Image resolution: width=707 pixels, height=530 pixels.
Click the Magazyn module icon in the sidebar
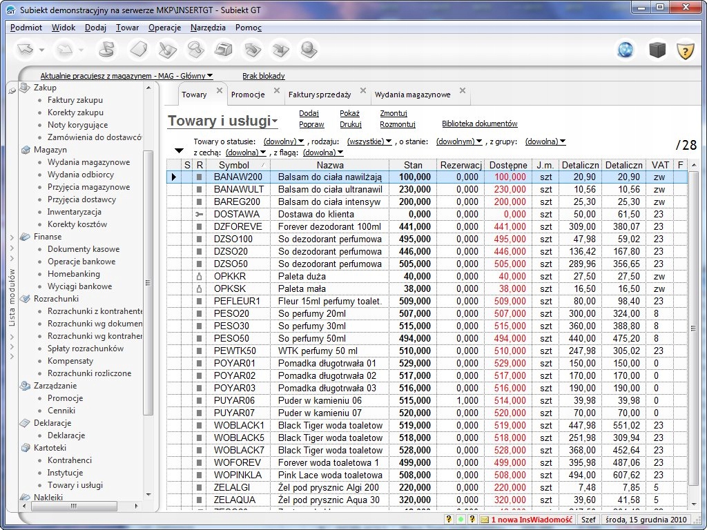26,150
